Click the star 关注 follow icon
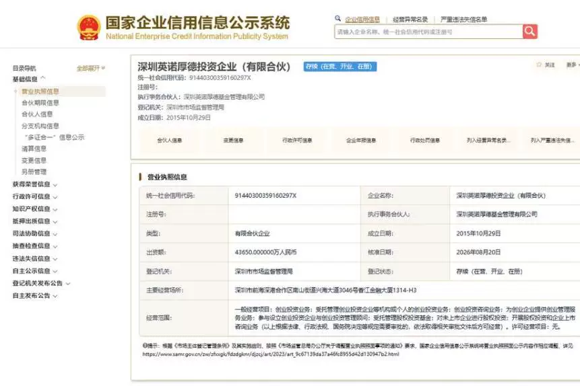 pos(539,65)
